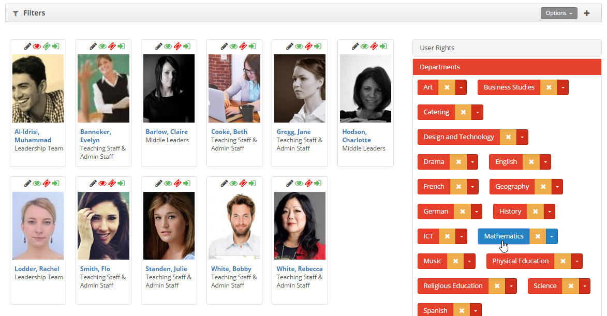The image size is (607, 316).
Task: Click green ticket icon on Al-Idrisi card
Action: pos(46,46)
